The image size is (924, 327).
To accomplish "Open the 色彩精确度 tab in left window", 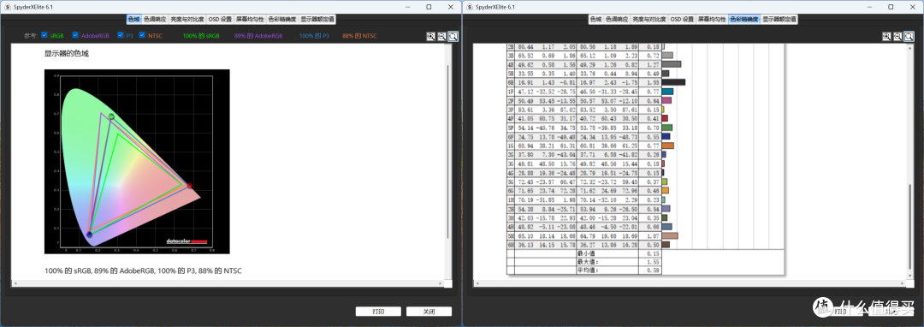I will [x=282, y=19].
